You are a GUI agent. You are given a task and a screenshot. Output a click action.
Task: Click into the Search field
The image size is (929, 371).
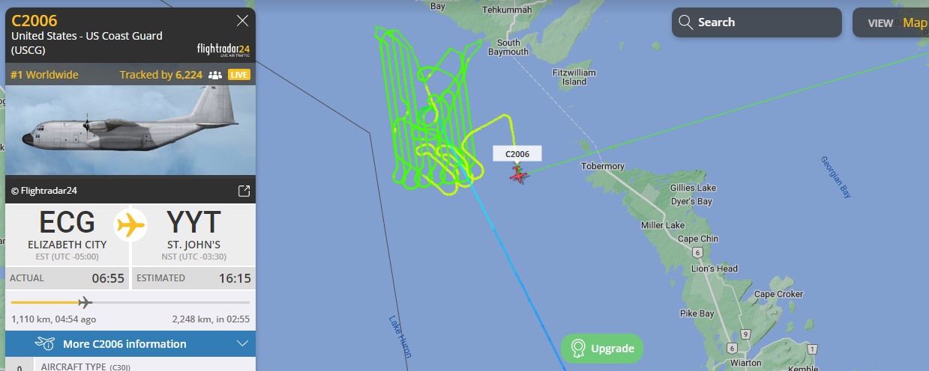pyautogui.click(x=757, y=22)
